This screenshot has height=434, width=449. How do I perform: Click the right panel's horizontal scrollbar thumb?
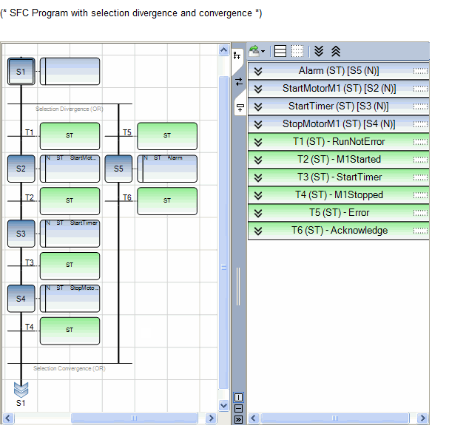[335, 418]
